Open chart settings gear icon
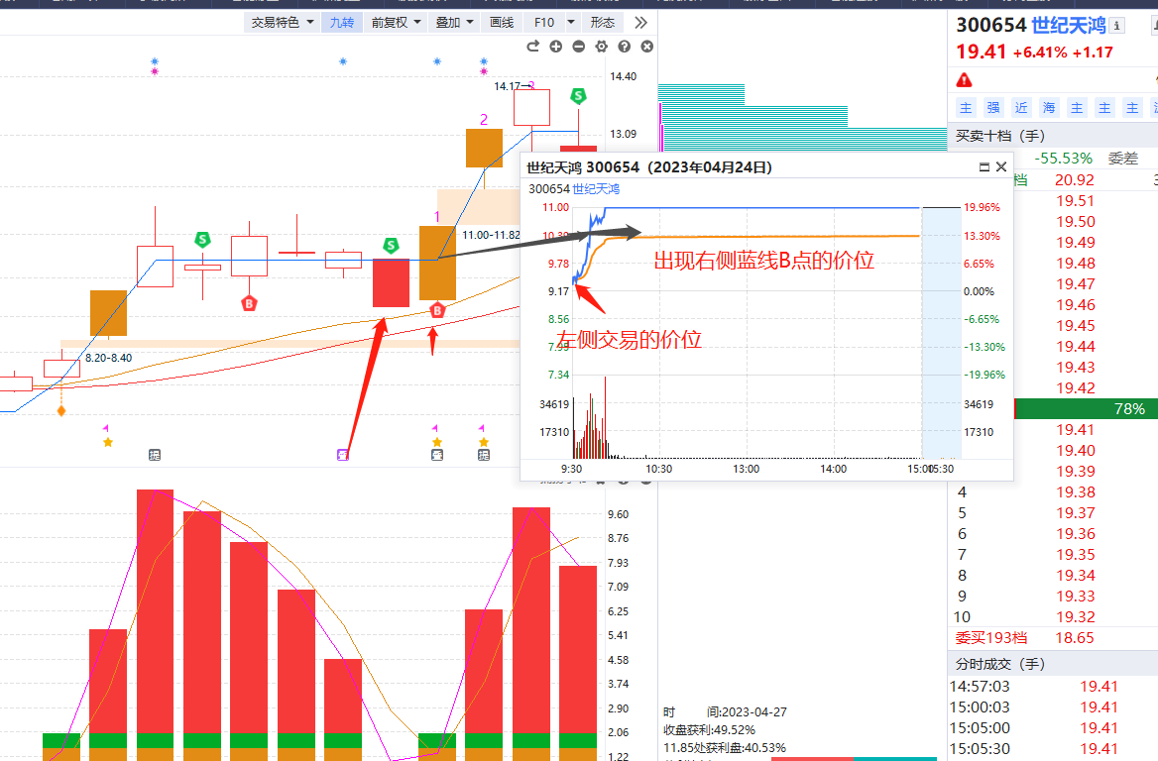 (x=602, y=47)
